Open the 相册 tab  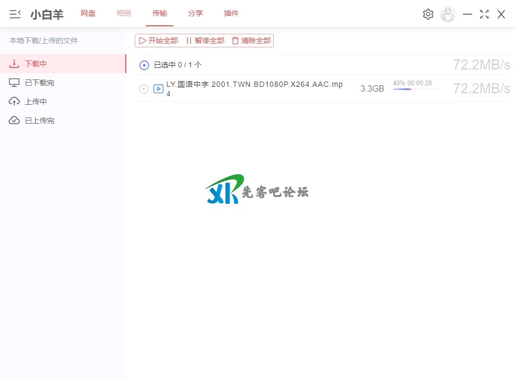tap(124, 14)
